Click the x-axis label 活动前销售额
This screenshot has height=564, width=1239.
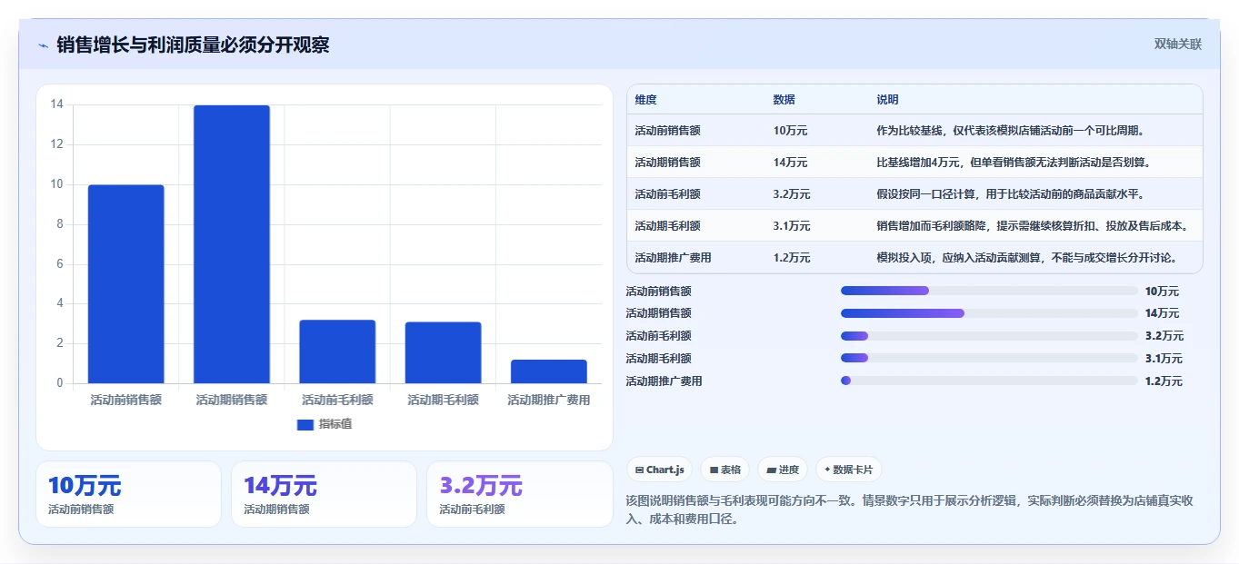point(126,400)
